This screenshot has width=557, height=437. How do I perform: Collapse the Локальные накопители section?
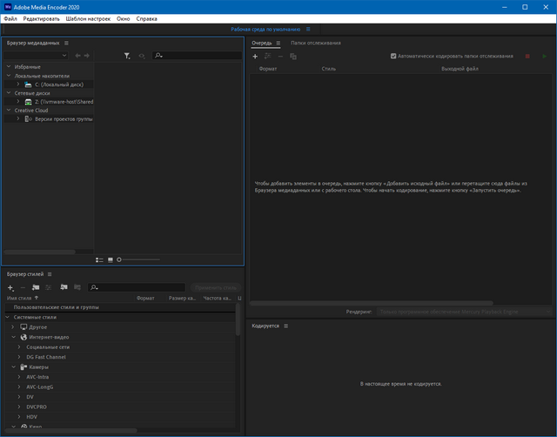tap(8, 76)
